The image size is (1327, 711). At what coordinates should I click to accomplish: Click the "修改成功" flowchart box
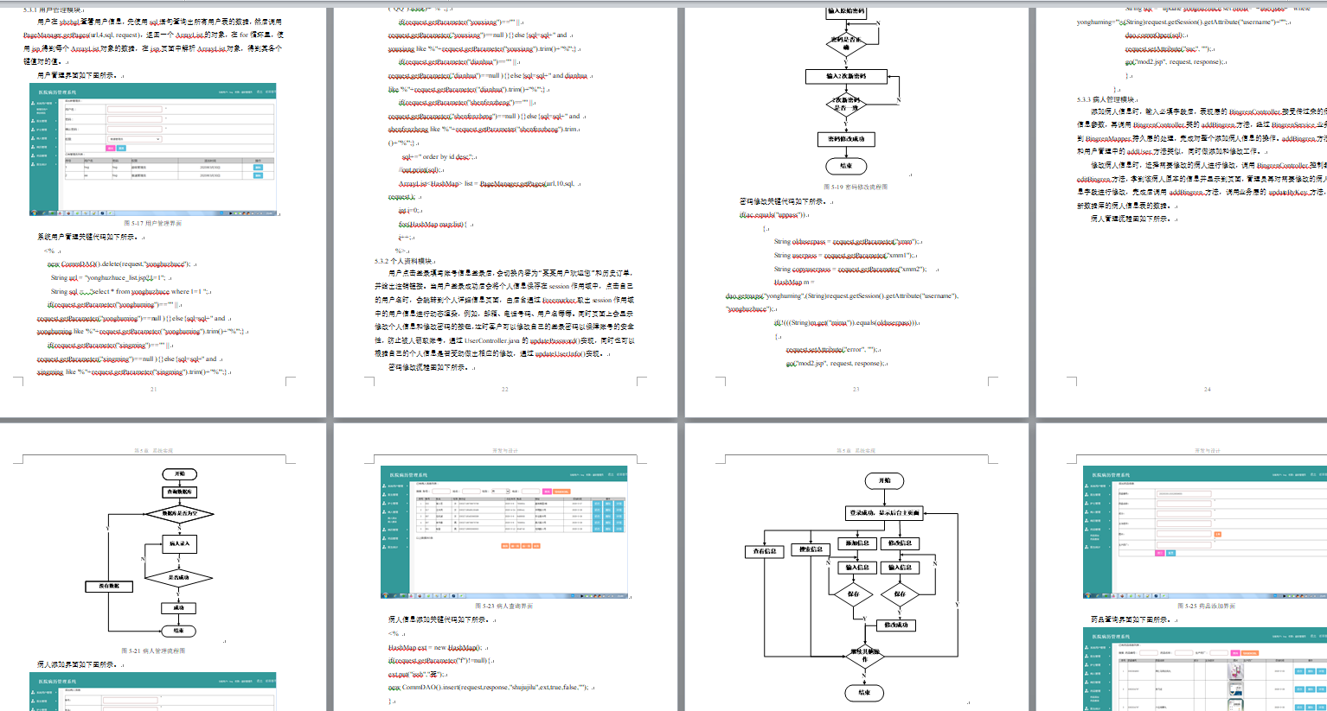pos(895,625)
